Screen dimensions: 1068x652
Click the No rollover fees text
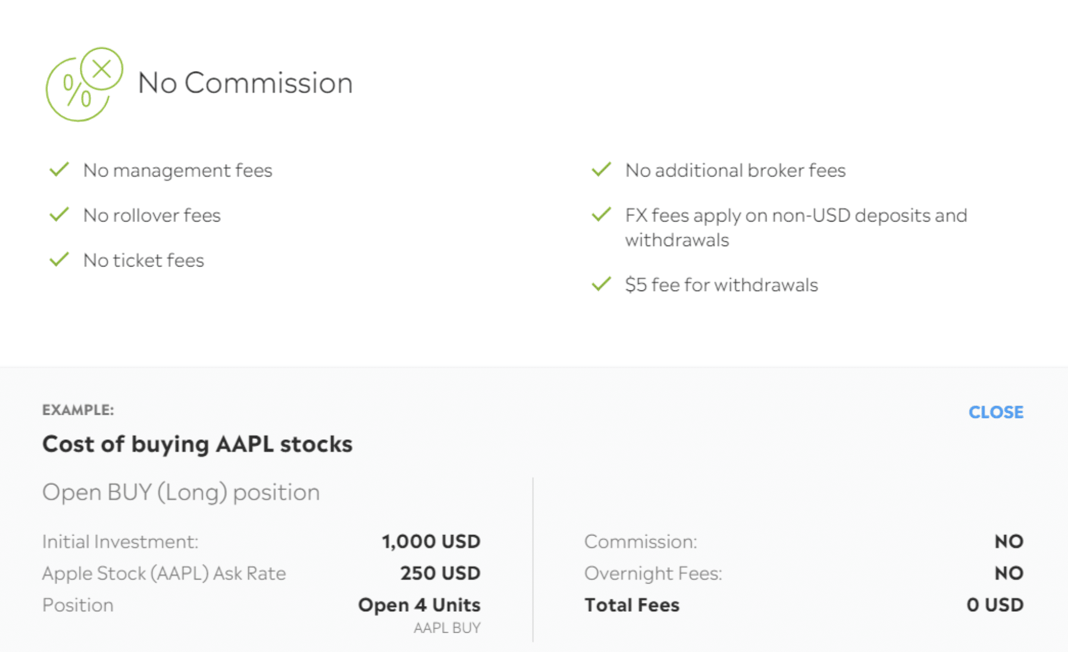pos(152,215)
